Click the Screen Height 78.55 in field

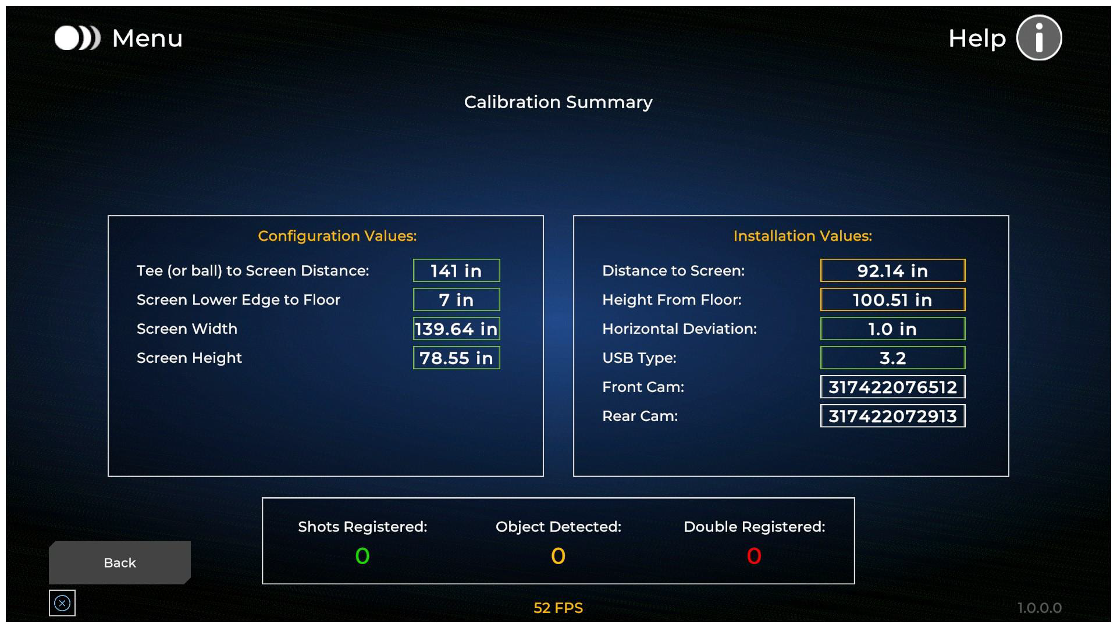pyautogui.click(x=456, y=358)
